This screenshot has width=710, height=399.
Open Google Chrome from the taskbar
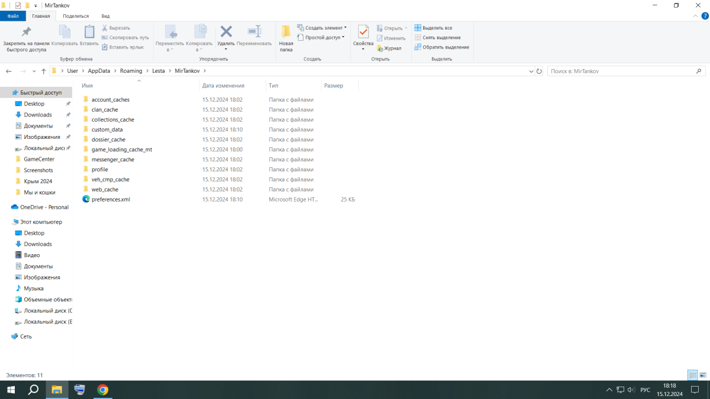coord(102,390)
